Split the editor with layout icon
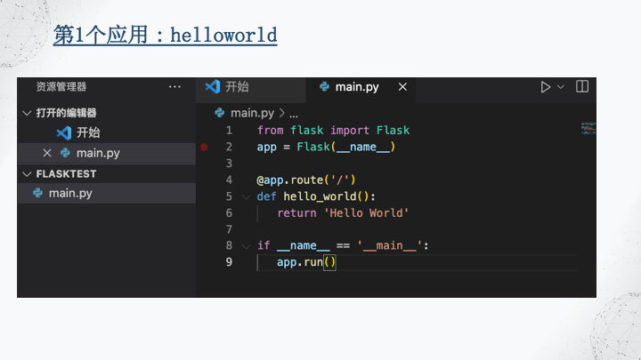The image size is (641, 360). click(582, 86)
